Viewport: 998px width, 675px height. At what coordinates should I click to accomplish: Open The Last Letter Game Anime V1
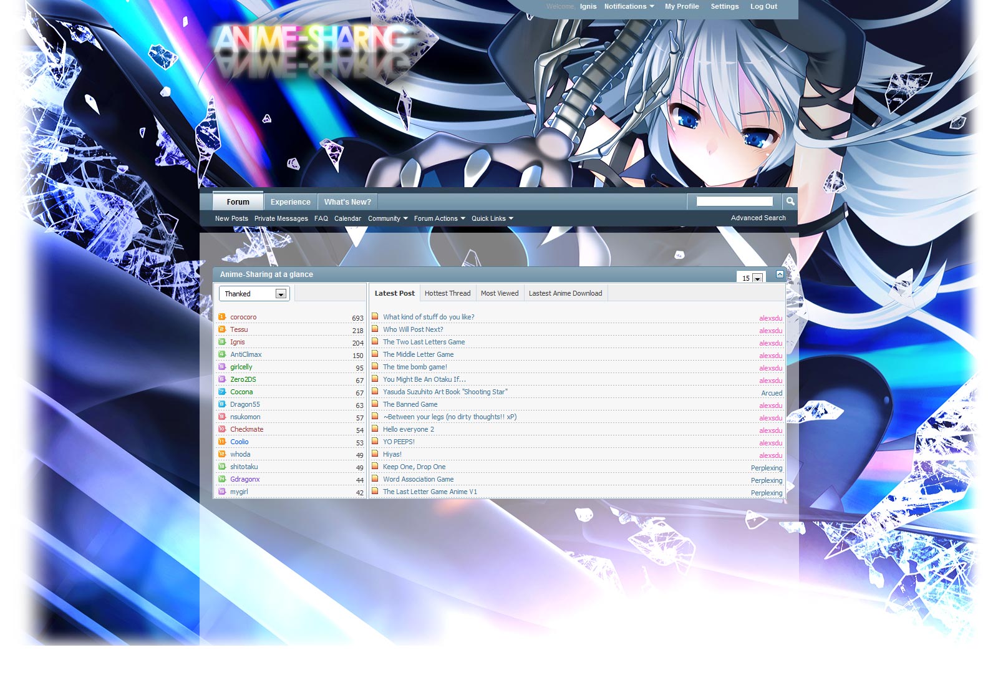tap(430, 492)
